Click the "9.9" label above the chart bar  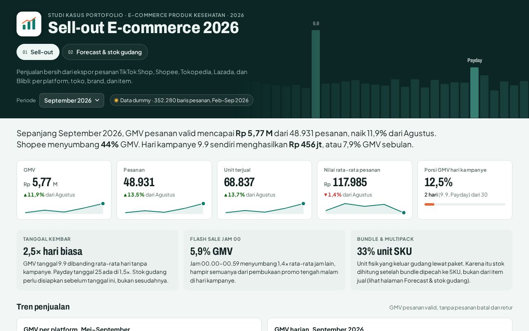point(316,24)
